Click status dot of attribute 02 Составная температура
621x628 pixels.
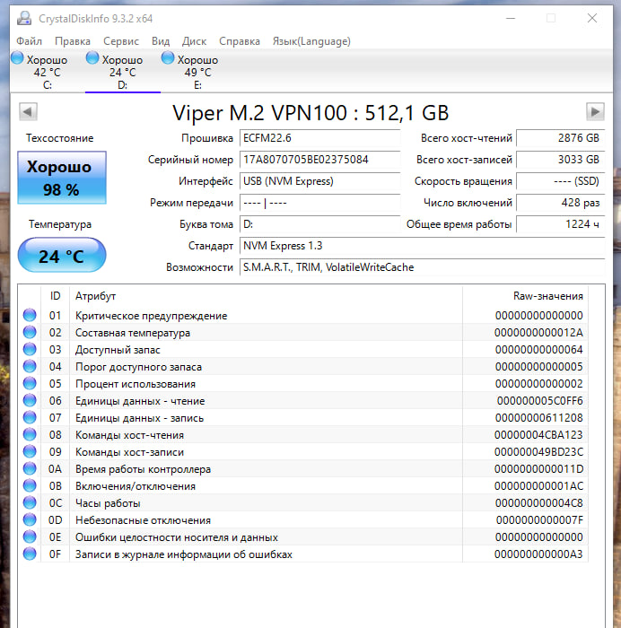point(30,333)
